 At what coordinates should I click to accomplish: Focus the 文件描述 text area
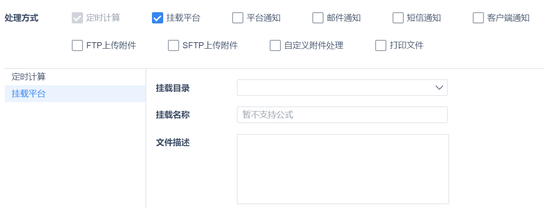tap(343, 169)
